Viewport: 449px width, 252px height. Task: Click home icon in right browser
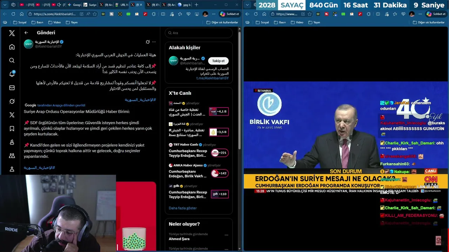264,14
